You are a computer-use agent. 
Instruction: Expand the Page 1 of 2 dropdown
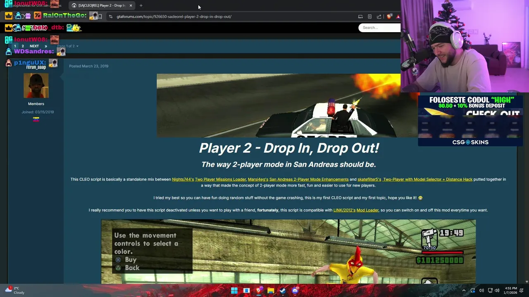pyautogui.click(x=68, y=46)
